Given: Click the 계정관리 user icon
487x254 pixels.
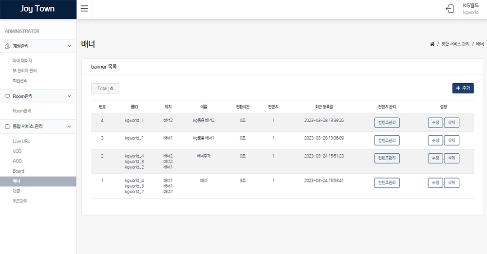Looking at the screenshot, I should coord(7,46).
